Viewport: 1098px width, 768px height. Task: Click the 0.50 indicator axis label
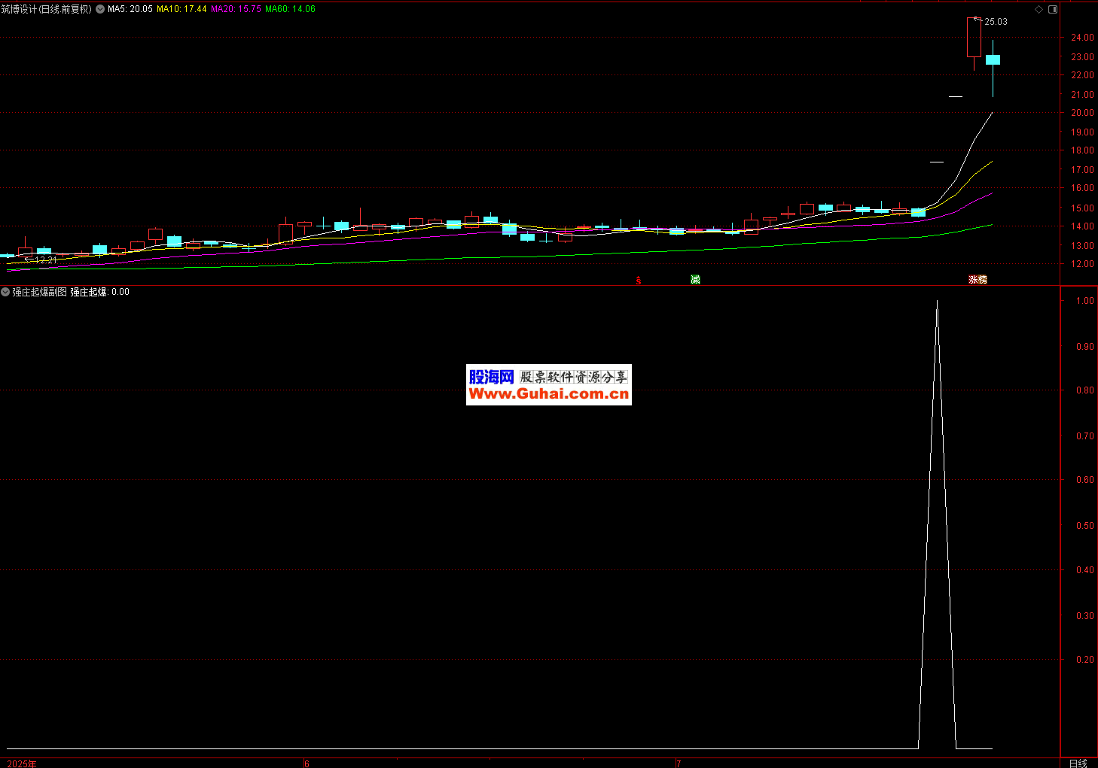point(1085,526)
